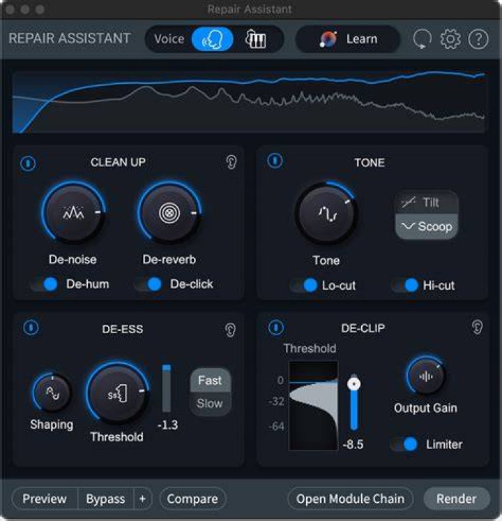
Task: Select the Voice mode head icon
Action: 213,39
